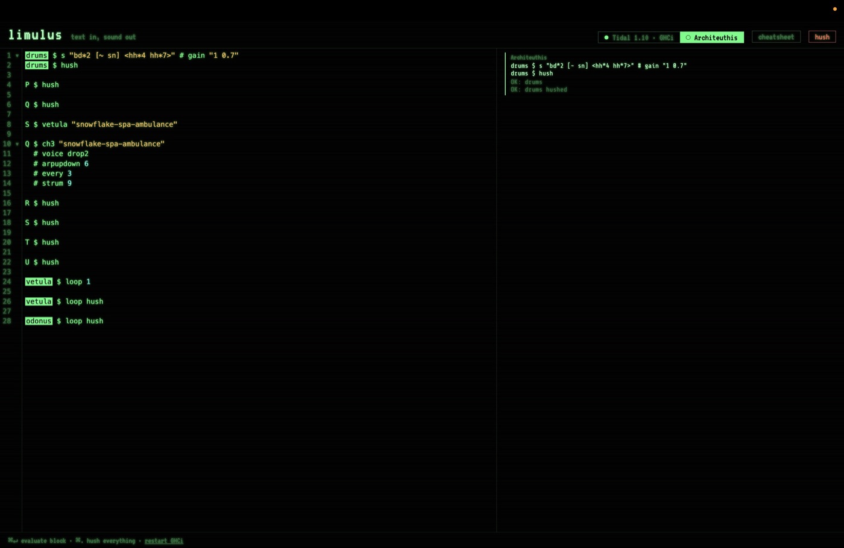Place cursor in 'Q $ hush' line 6
The width and height of the screenshot is (844, 548).
[42, 105]
